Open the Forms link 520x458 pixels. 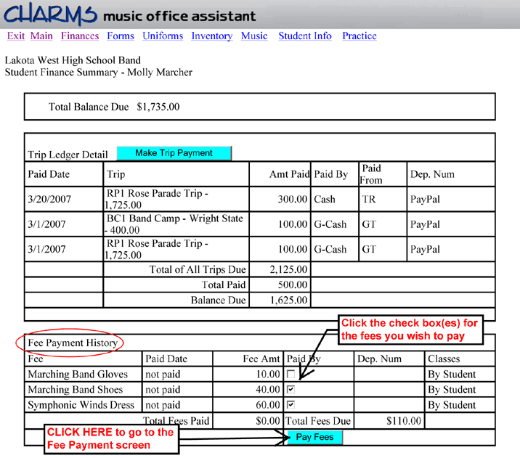[x=121, y=36]
